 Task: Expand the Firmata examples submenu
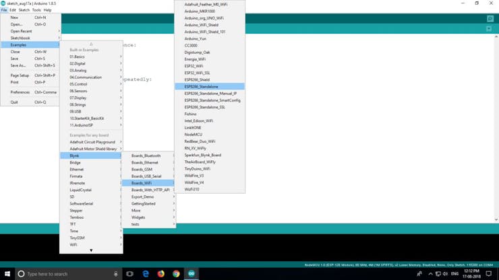click(x=91, y=176)
